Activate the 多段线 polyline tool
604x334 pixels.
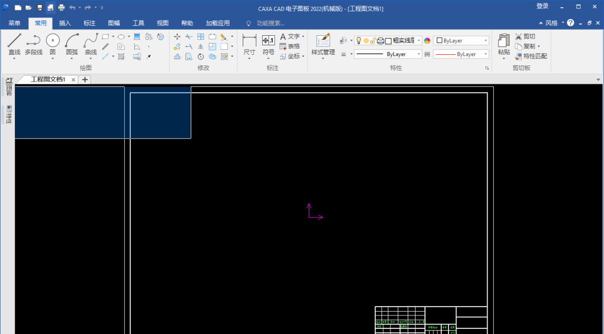click(x=34, y=44)
